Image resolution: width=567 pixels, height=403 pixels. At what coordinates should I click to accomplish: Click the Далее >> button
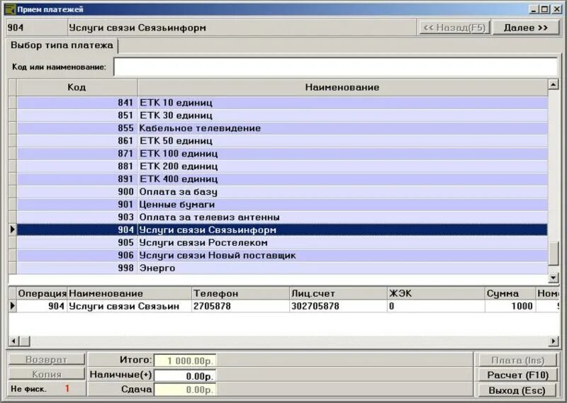(525, 28)
